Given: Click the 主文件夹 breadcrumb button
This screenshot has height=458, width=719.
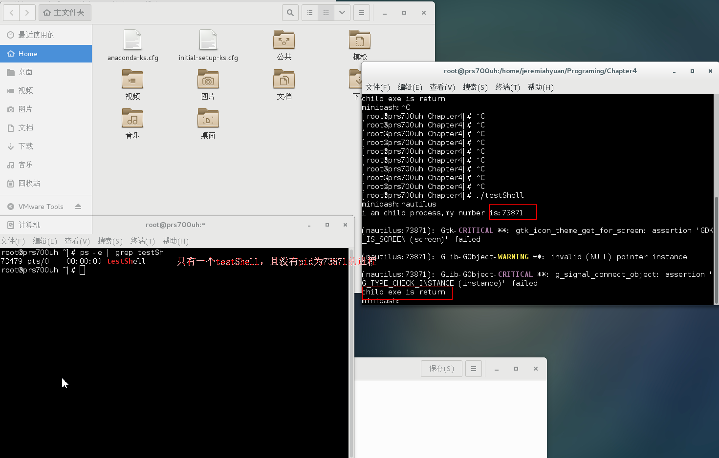Looking at the screenshot, I should pos(65,13).
